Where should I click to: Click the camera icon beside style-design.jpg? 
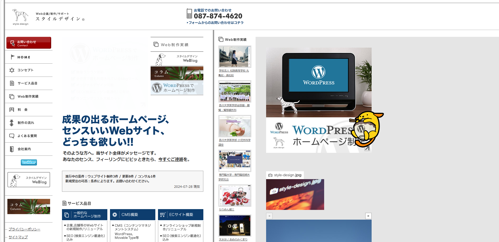[270, 175]
